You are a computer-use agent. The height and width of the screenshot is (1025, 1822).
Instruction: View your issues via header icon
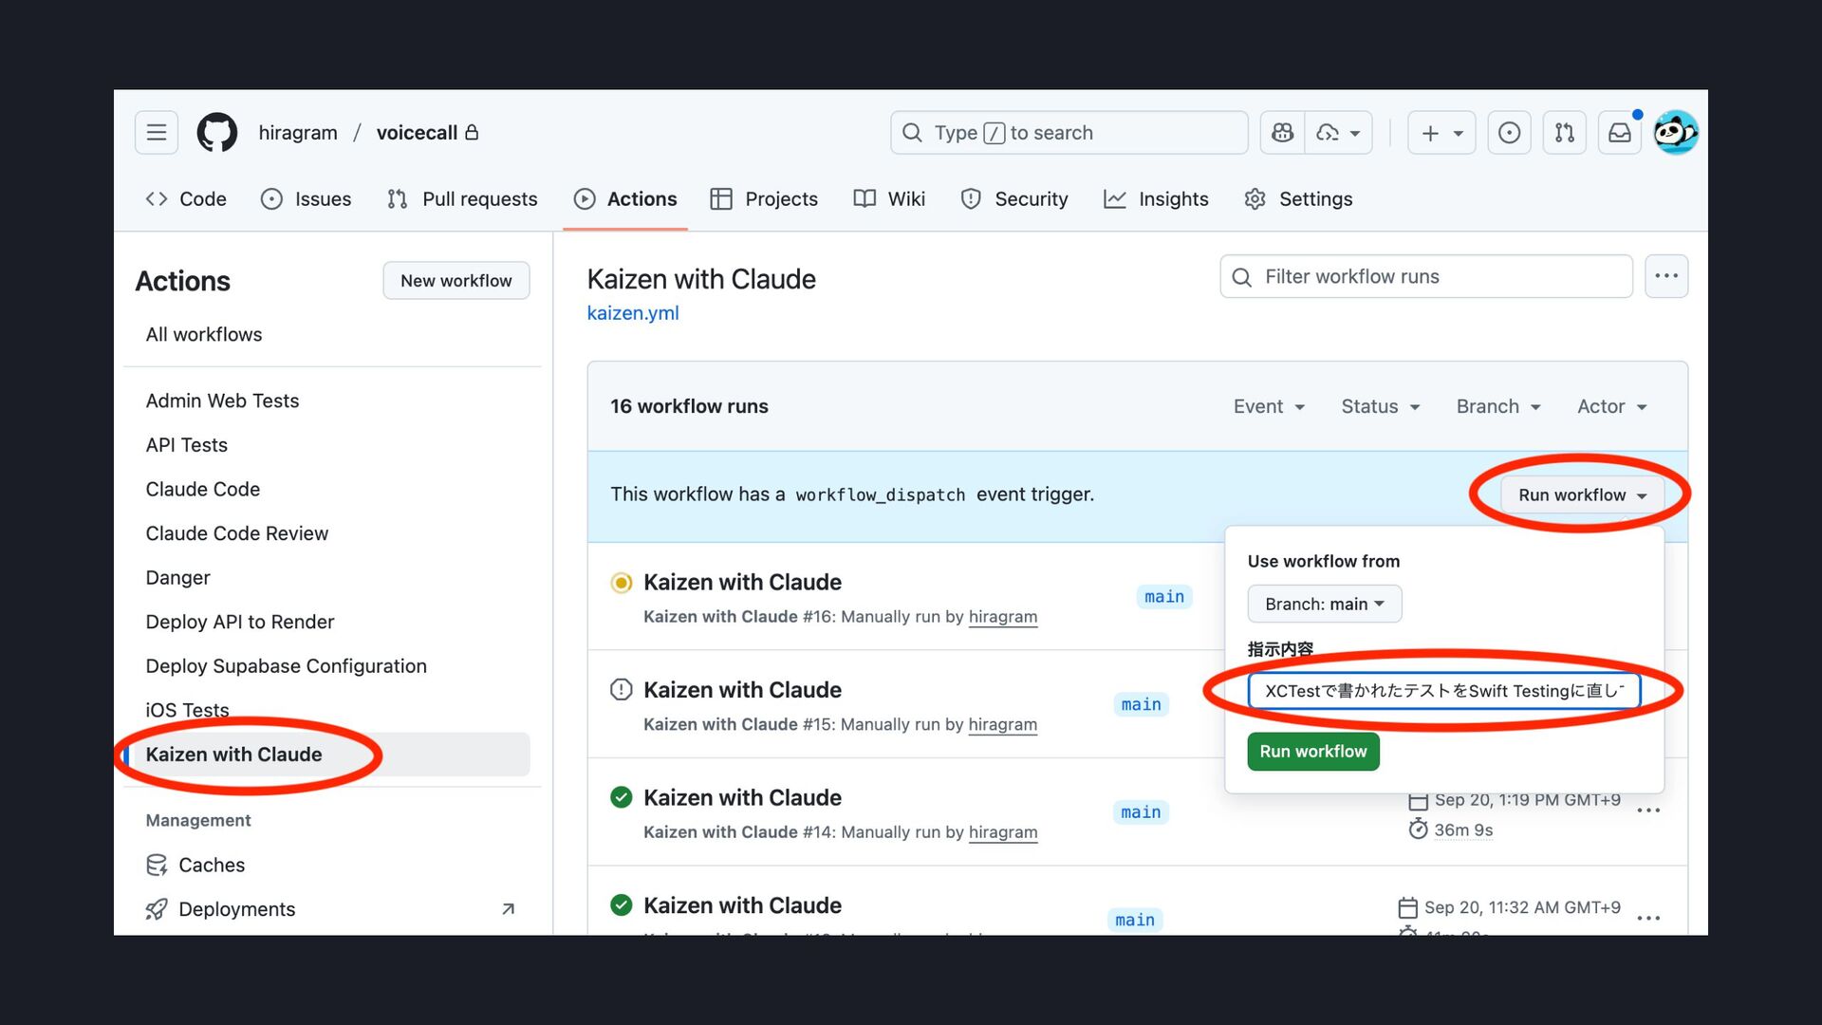pyautogui.click(x=1509, y=133)
